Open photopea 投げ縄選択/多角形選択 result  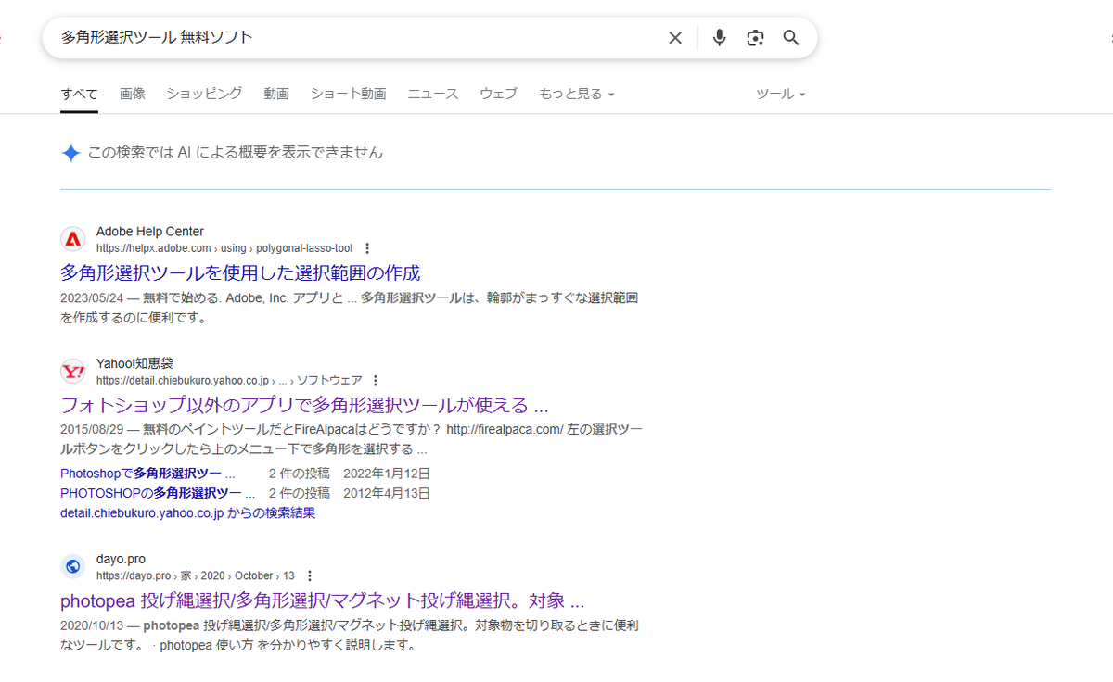pyautogui.click(x=322, y=600)
